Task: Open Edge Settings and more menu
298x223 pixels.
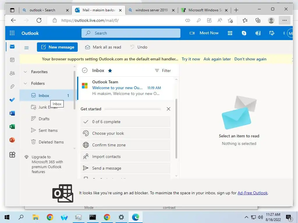Action: tap(285, 20)
